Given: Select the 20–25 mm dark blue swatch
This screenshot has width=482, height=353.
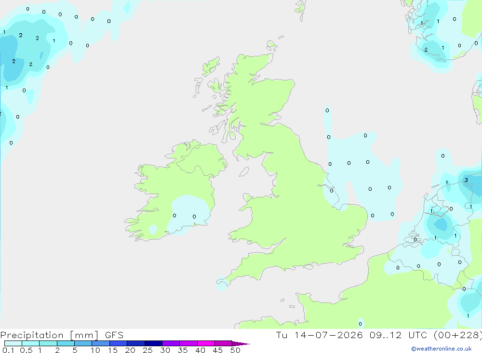Looking at the screenshot, I should 136,343.
